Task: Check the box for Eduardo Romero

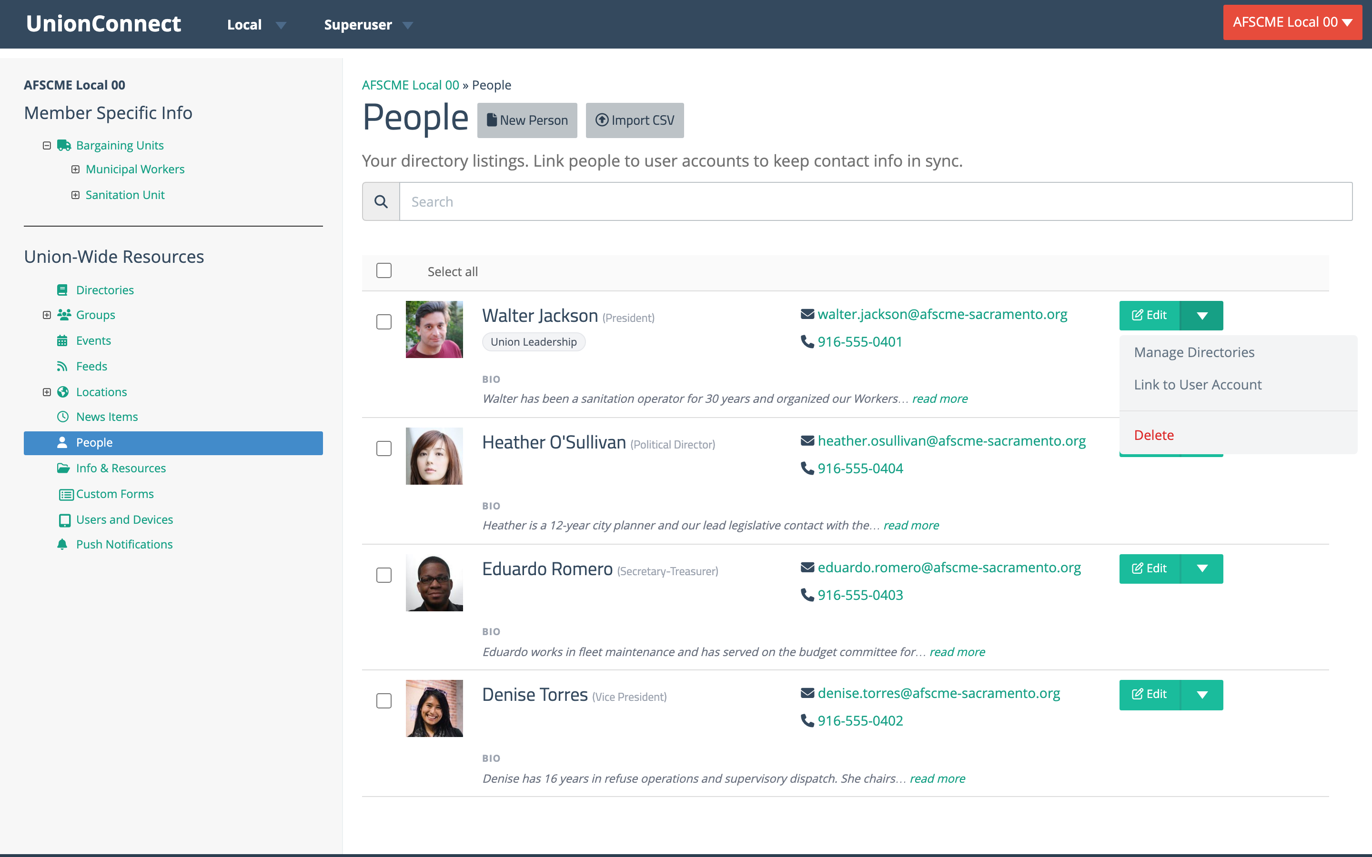Action: (384, 575)
